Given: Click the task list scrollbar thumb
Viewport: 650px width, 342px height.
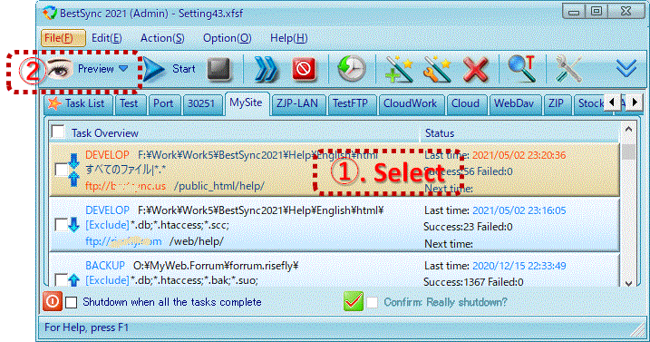Looking at the screenshot, I should pyautogui.click(x=628, y=151).
